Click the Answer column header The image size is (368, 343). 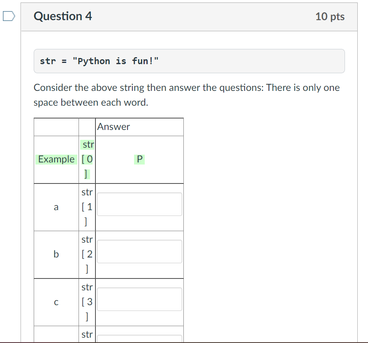[113, 127]
